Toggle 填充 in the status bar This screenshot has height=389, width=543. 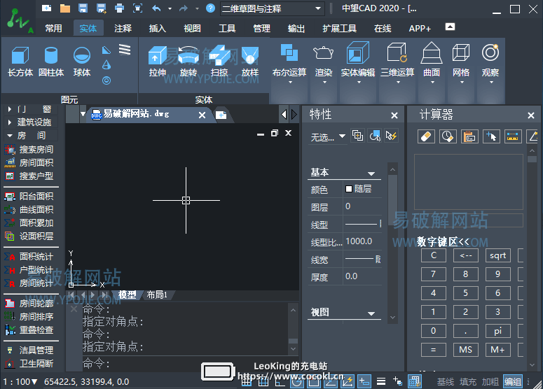click(x=468, y=382)
